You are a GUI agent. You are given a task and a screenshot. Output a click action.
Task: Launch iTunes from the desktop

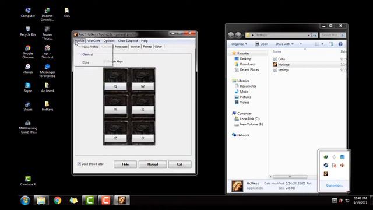pos(27,69)
